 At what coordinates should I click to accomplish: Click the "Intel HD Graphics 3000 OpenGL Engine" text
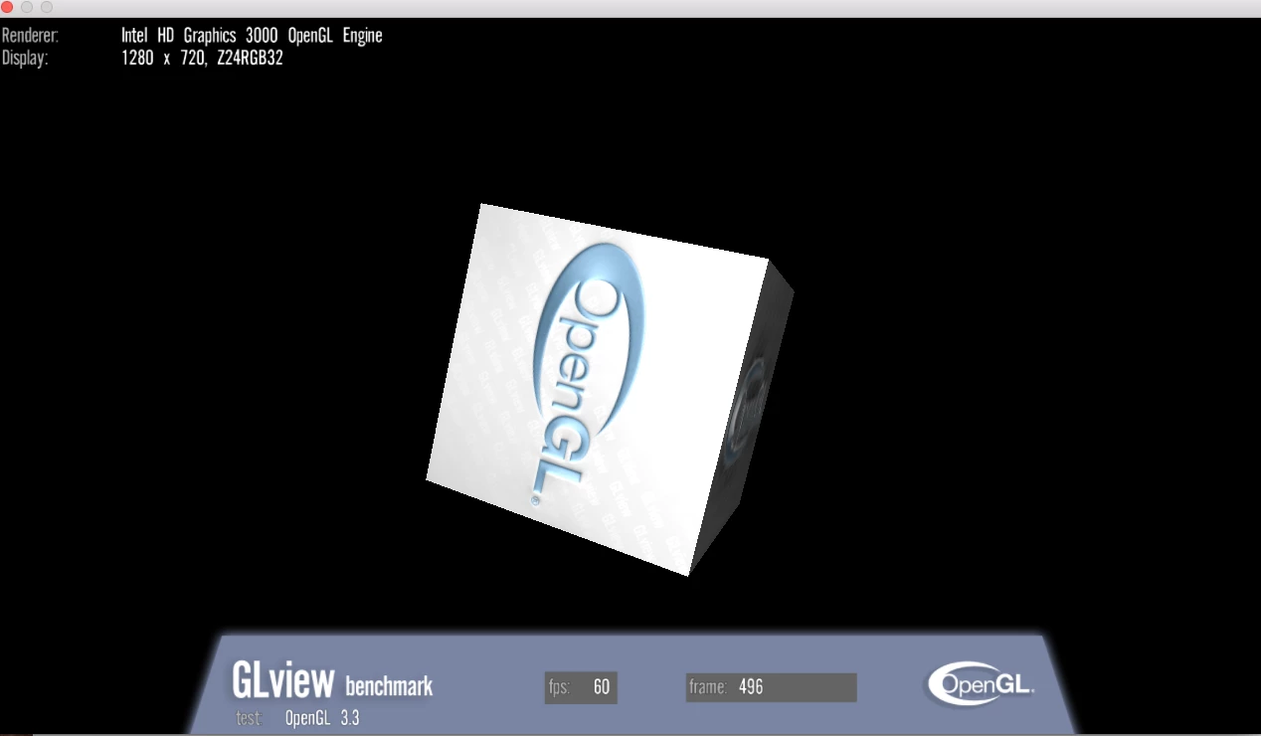click(x=252, y=36)
